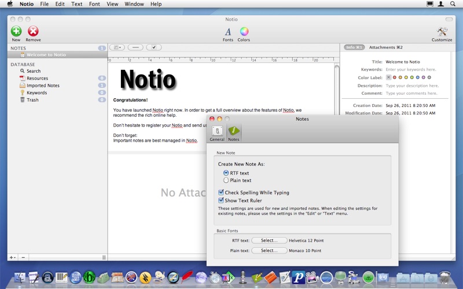463x289 pixels.
Task: Click the horizontal line button above ruler
Action: (135, 47)
